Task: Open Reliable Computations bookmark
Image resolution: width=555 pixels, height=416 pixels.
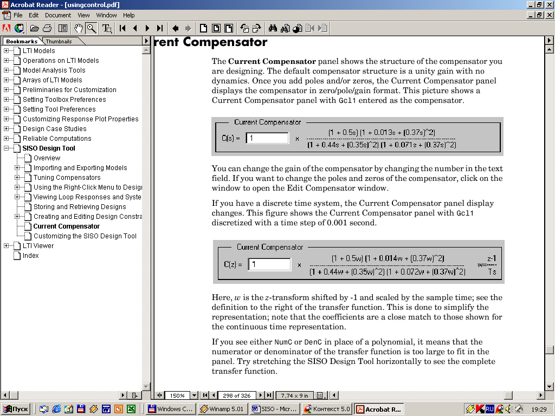Action: [x=57, y=139]
